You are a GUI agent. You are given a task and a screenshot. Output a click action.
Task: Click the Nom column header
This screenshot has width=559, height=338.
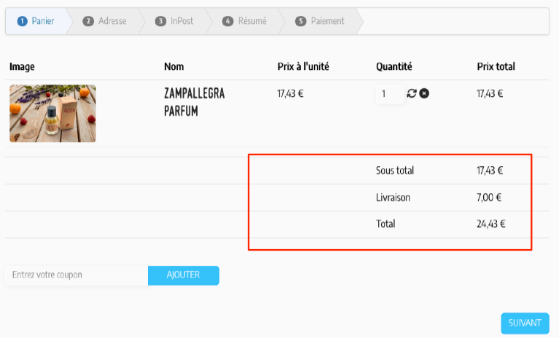coord(174,67)
